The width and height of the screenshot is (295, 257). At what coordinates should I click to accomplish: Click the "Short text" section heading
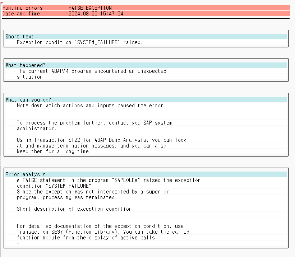pyautogui.click(x=19, y=37)
